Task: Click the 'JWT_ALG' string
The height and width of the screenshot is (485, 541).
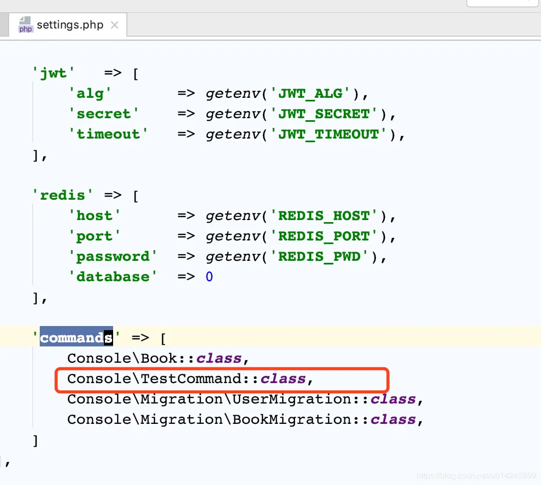Action: pyautogui.click(x=311, y=93)
